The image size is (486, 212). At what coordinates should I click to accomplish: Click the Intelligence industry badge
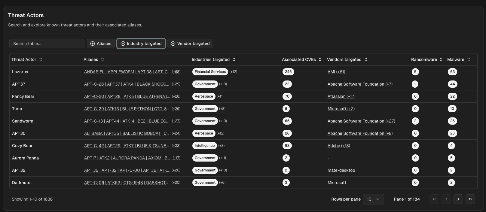pos(205,146)
